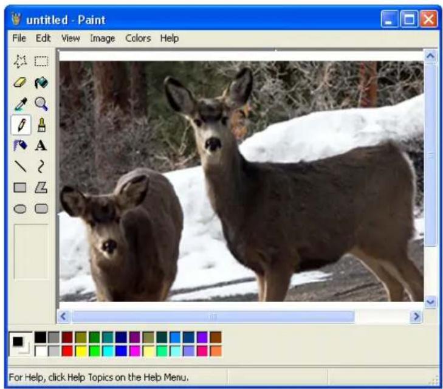
Task: Close the Paint window
Action: pyautogui.click(x=429, y=19)
